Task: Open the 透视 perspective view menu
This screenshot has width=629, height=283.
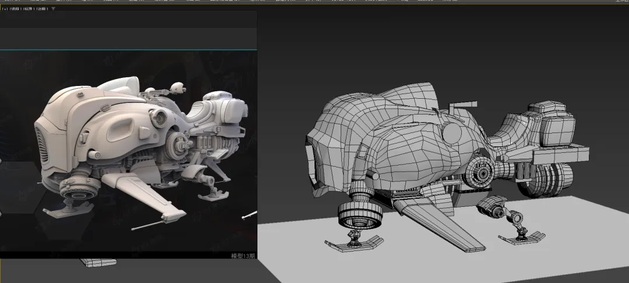Action: (x=15, y=9)
